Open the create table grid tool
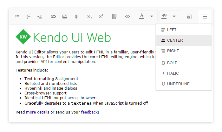Viewport: 222px width, 132px height. pyautogui.click(x=114, y=17)
